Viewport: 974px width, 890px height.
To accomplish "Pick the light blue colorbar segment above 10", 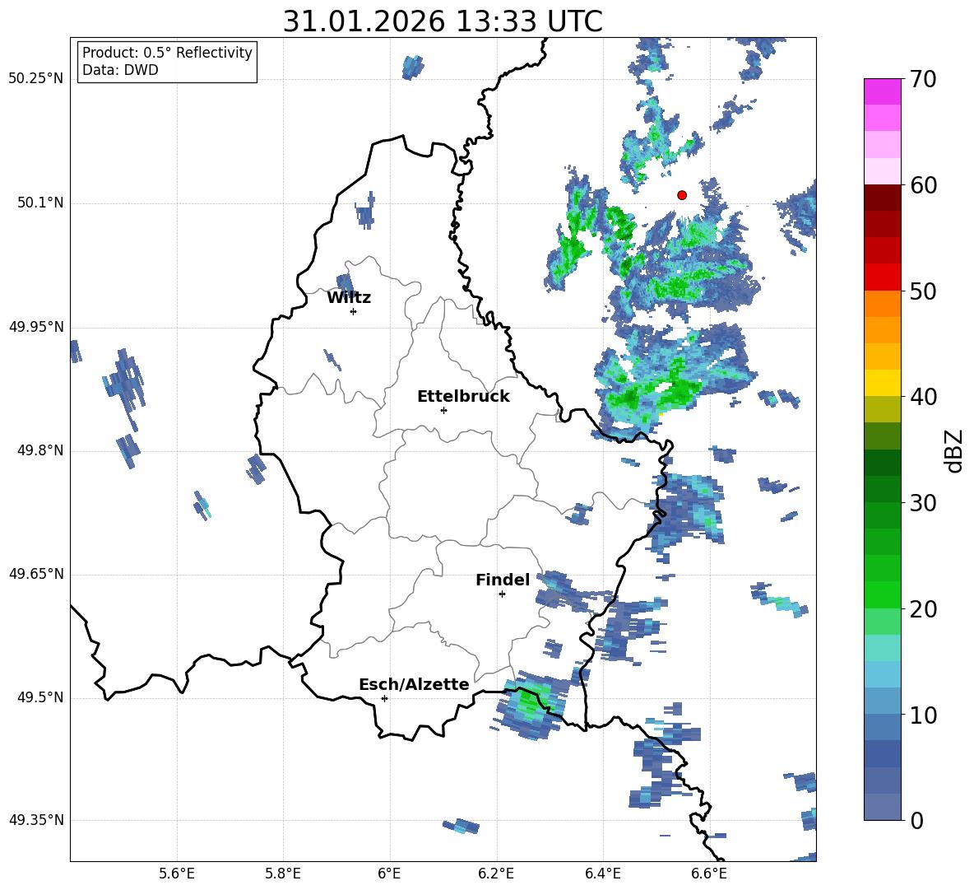I will [882, 701].
